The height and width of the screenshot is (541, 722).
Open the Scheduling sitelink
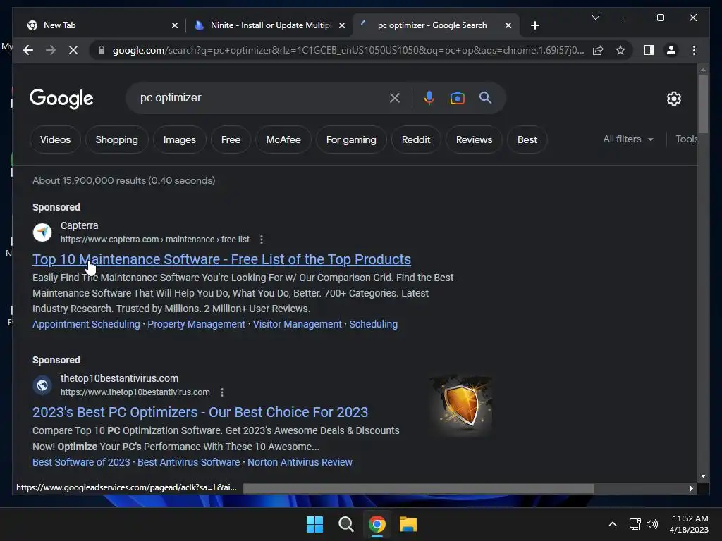click(x=373, y=324)
